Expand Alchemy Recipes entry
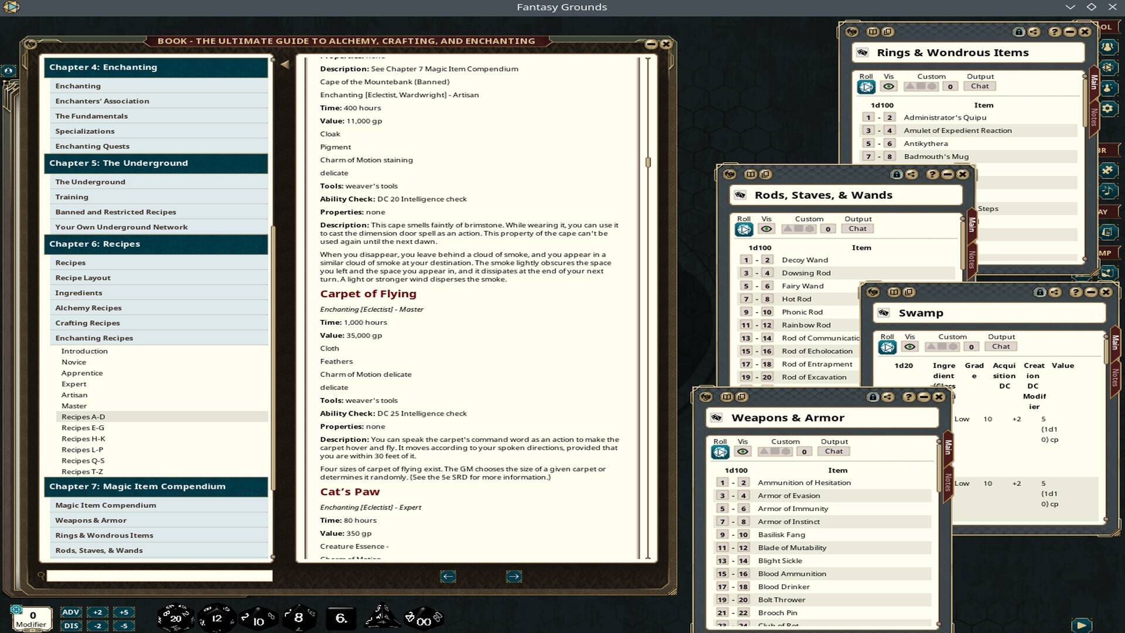 (159, 308)
